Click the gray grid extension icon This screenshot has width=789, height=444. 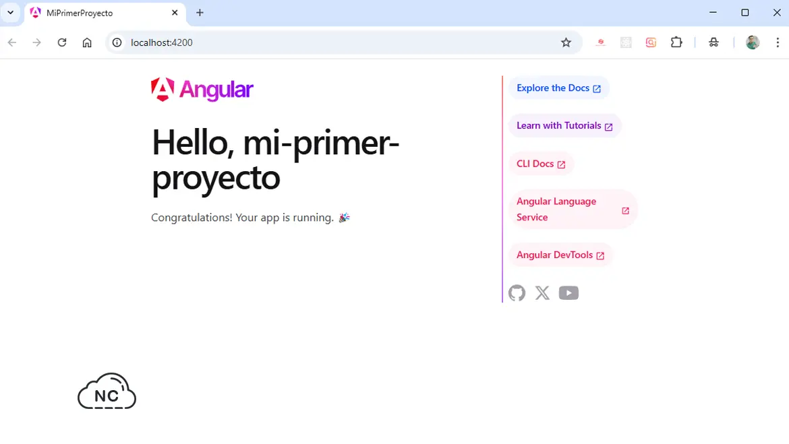click(625, 42)
